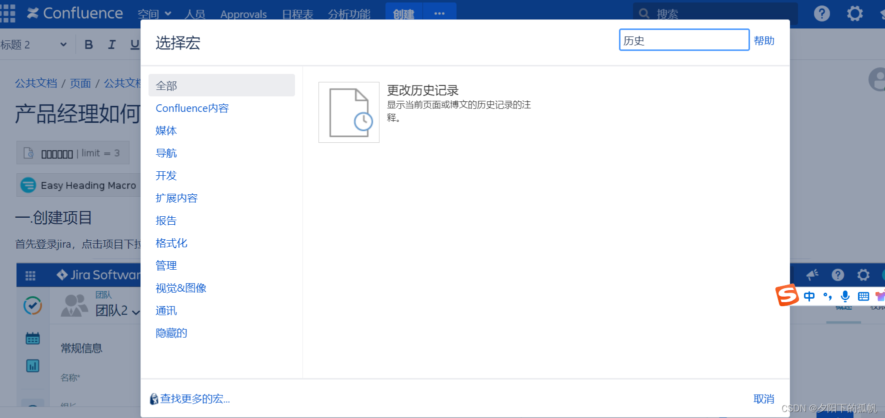Click Jira feedback megaphone icon
The height and width of the screenshot is (418, 885).
coord(812,275)
